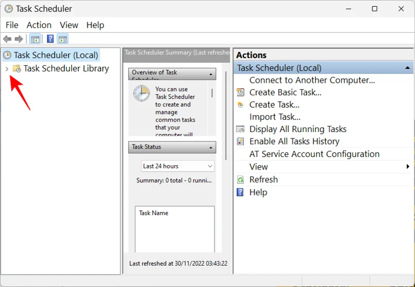This screenshot has height=287, width=415.
Task: Click Import Task action
Action: pos(274,117)
